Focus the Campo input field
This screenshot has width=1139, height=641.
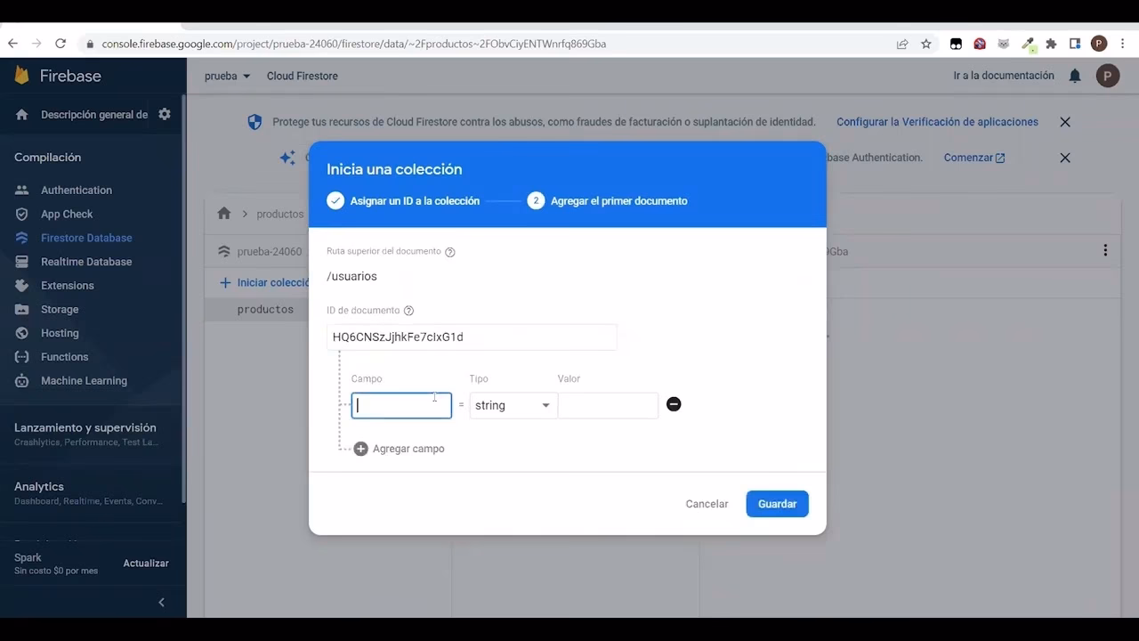point(401,406)
